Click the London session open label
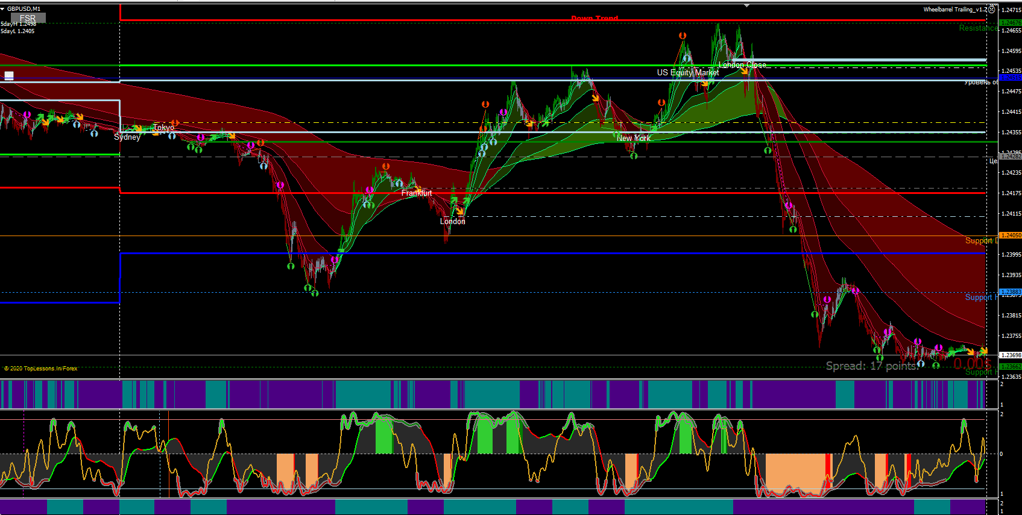Image resolution: width=1022 pixels, height=515 pixels. point(453,221)
